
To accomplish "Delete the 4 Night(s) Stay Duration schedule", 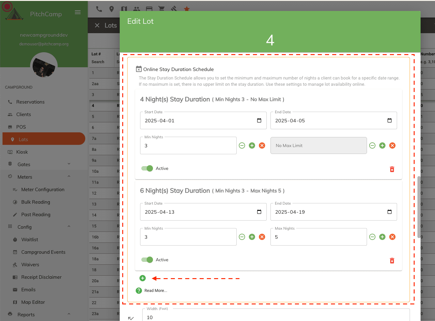I will tap(392, 169).
